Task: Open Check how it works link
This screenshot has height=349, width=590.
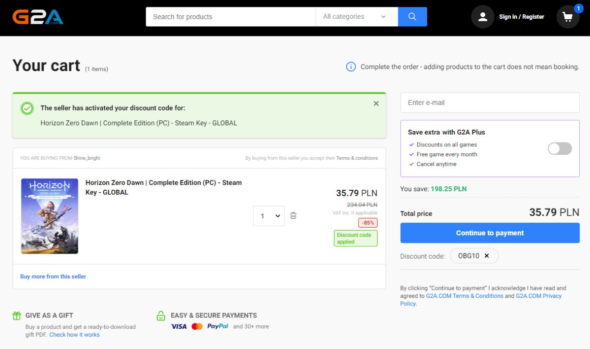Action: (74, 335)
